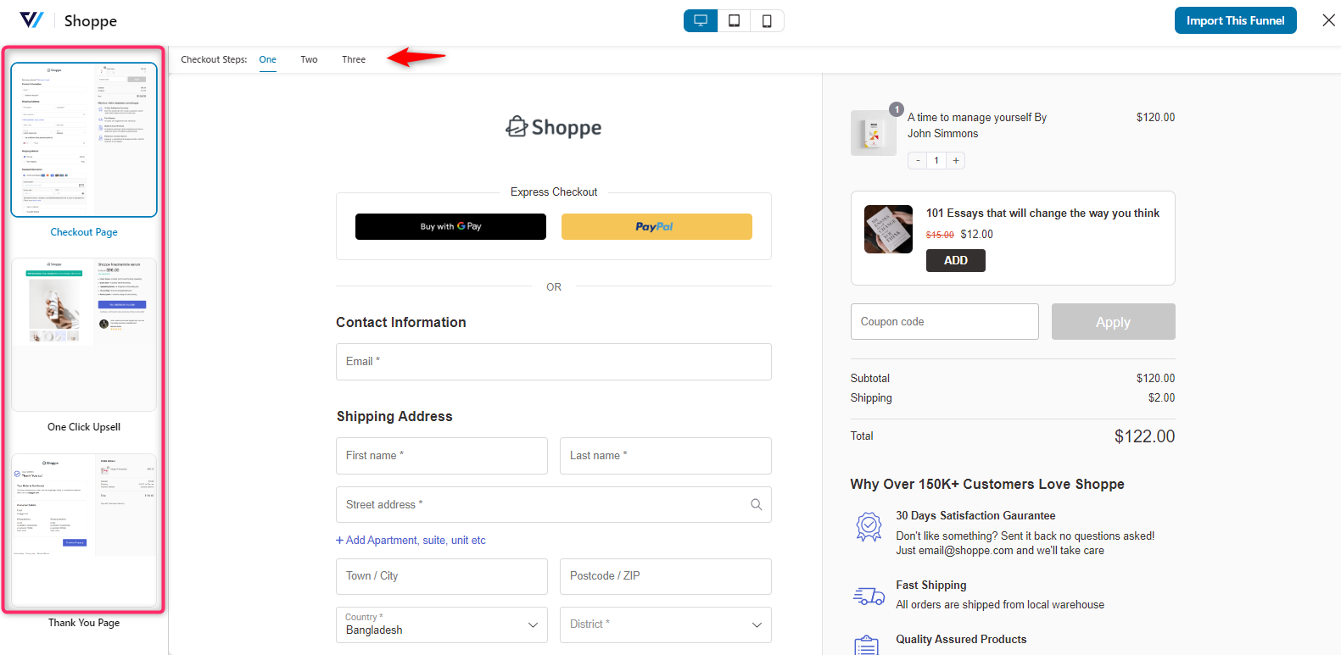Open the One Click Upsell thumbnail
This screenshot has width=1341, height=655.
coord(84,335)
